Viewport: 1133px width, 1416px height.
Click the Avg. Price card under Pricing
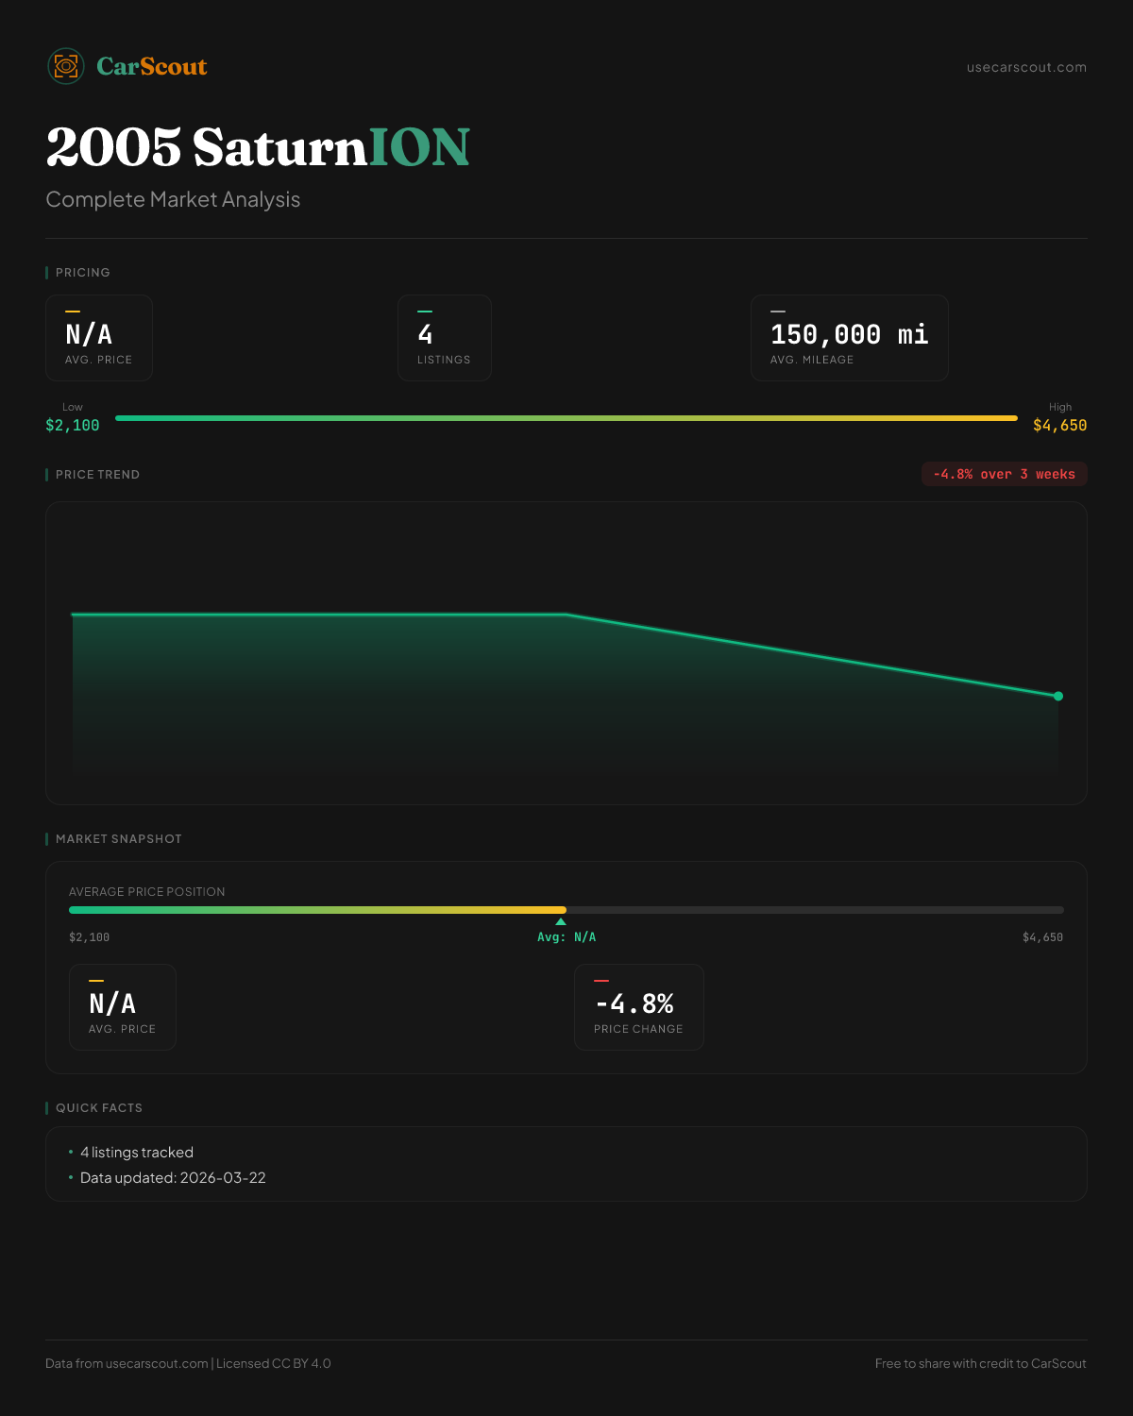(x=99, y=338)
